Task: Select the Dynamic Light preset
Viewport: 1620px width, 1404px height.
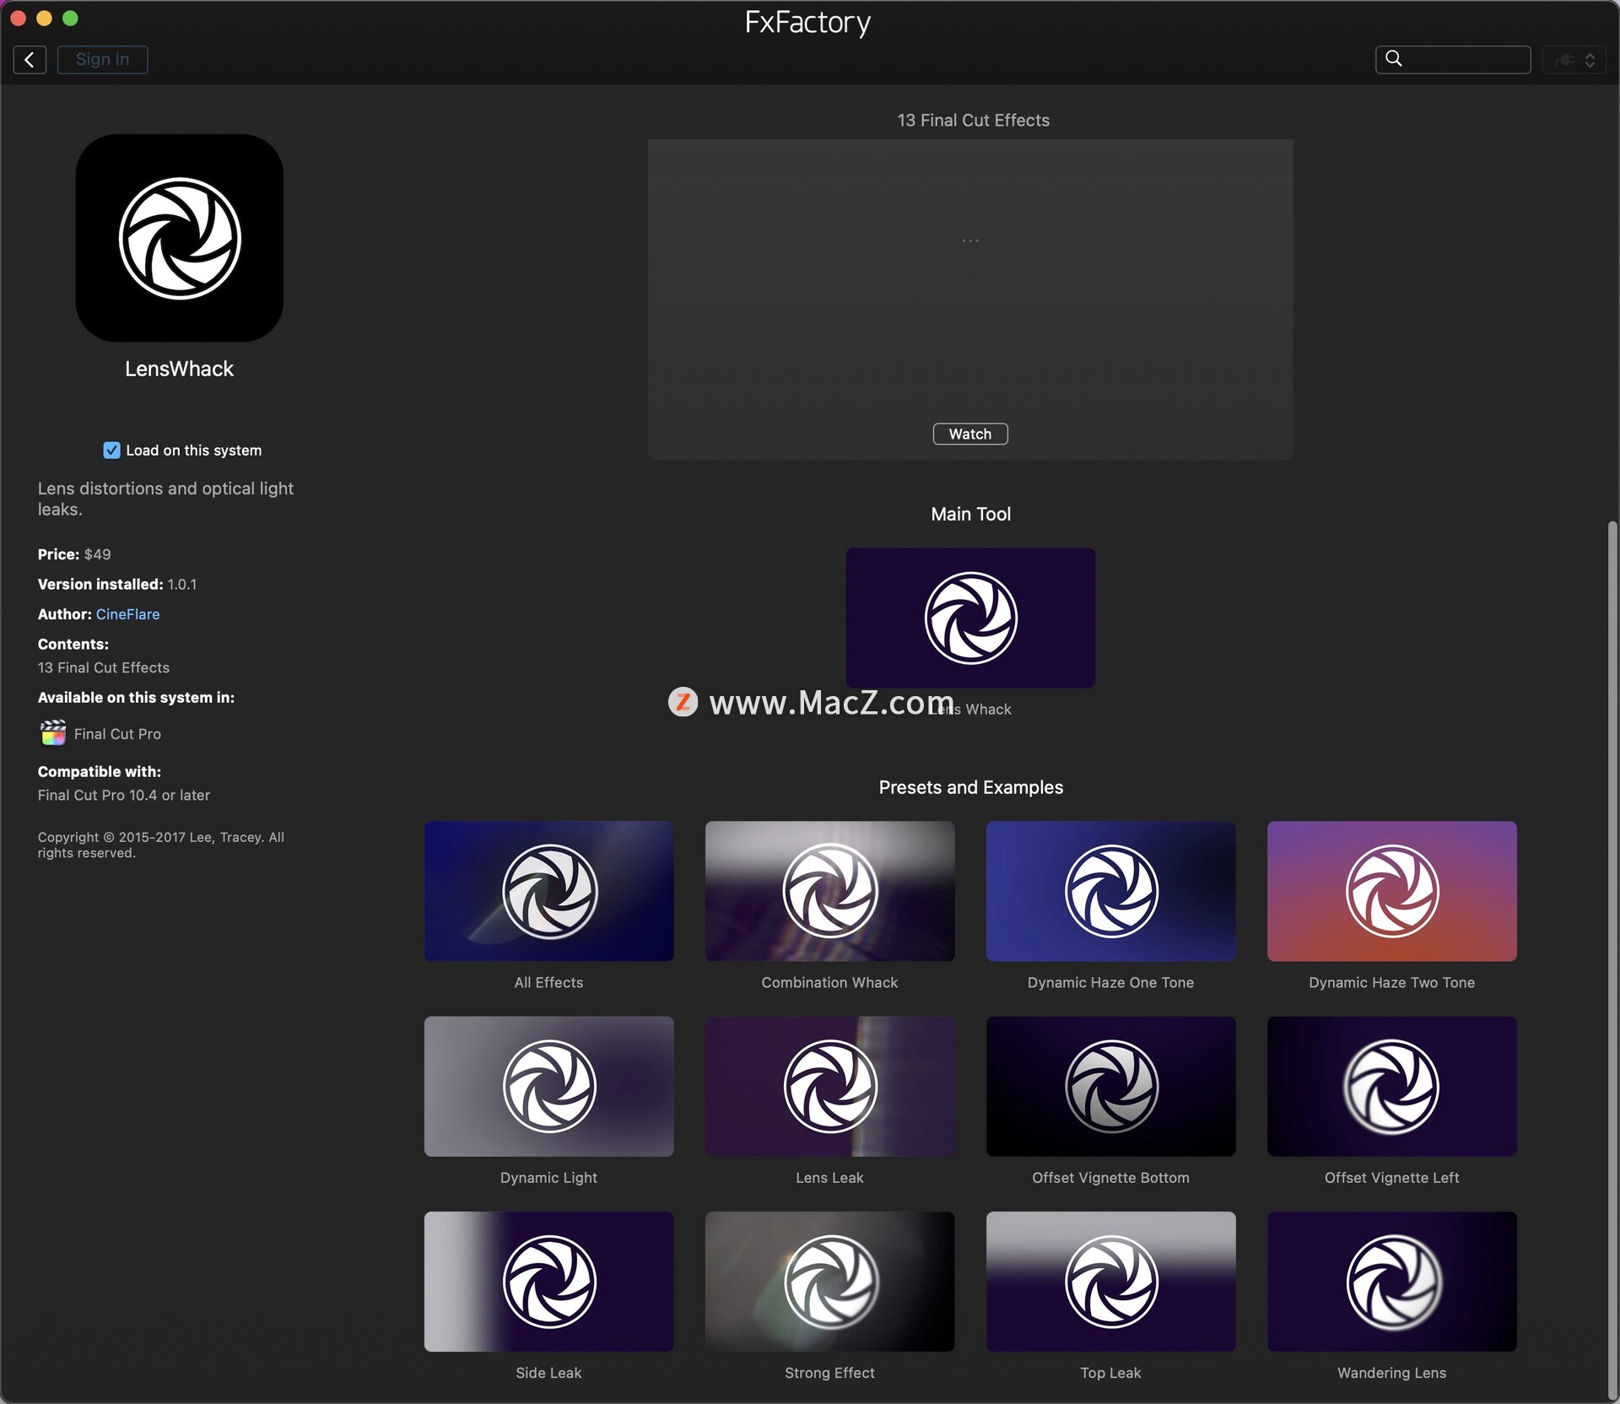Action: [548, 1086]
